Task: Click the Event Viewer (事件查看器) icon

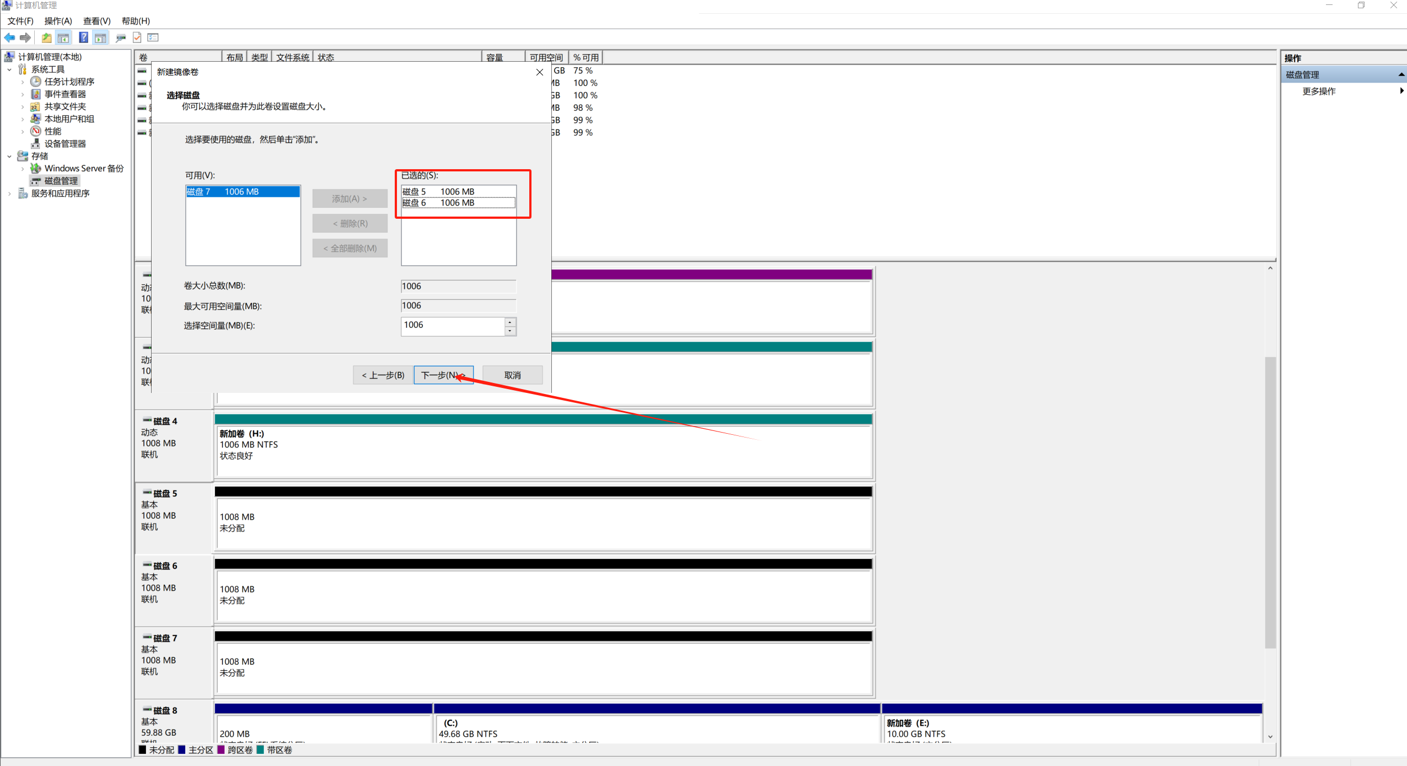Action: tap(36, 94)
